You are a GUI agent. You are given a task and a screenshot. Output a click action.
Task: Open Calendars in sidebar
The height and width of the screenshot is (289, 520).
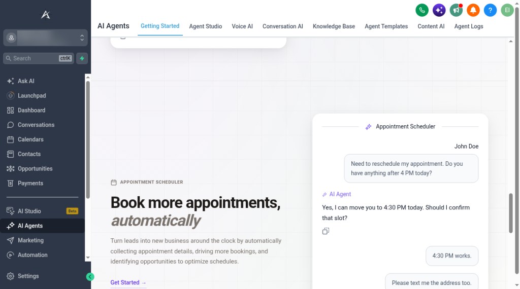(x=43, y=139)
